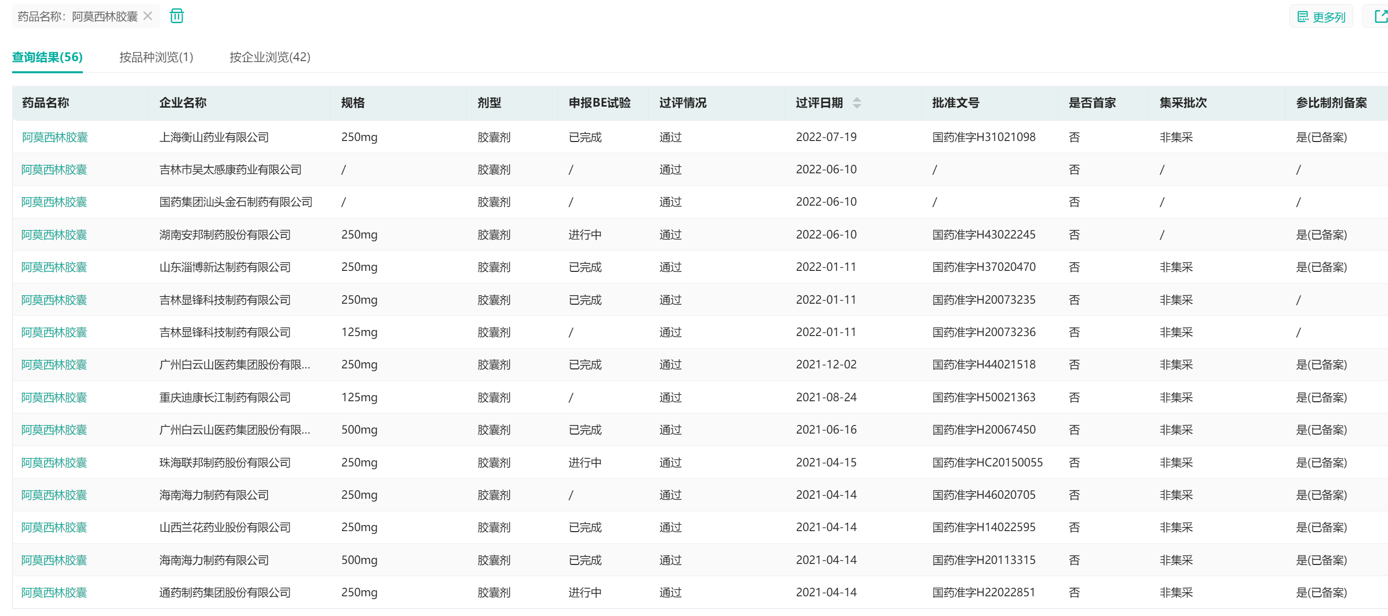Open 阿莫西林胶囊 link for 通药制药集团股份有限公司
Screen dimensions: 1388x616
pos(55,593)
